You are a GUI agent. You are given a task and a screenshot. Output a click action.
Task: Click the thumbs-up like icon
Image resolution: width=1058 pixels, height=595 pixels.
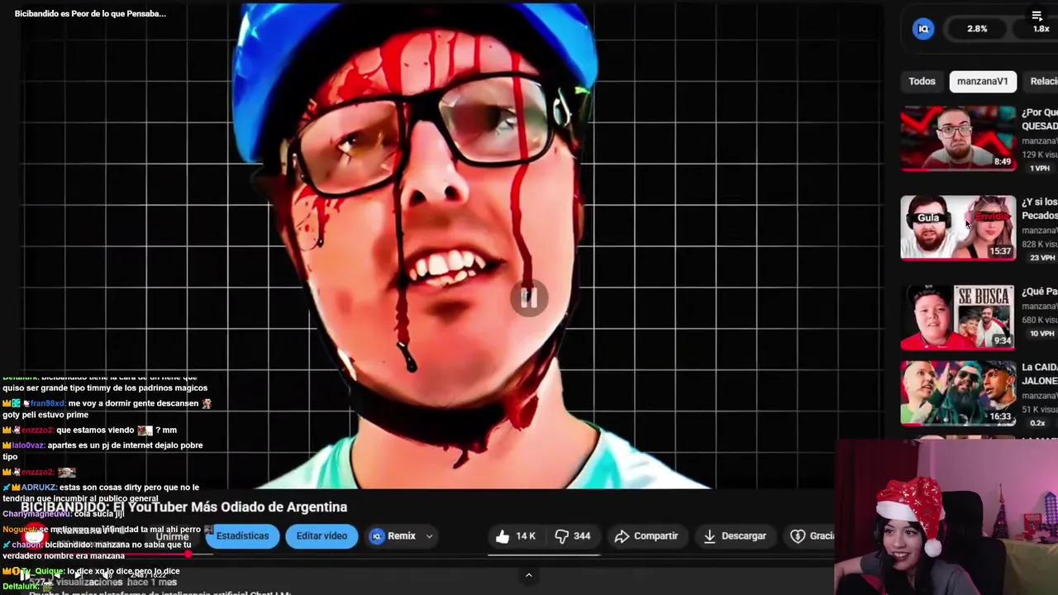pos(503,536)
